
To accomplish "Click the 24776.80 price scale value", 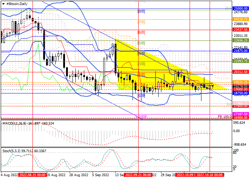I will point(241,12).
